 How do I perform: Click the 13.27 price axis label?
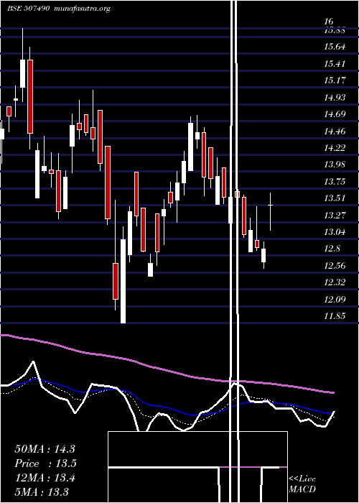pos(335,215)
